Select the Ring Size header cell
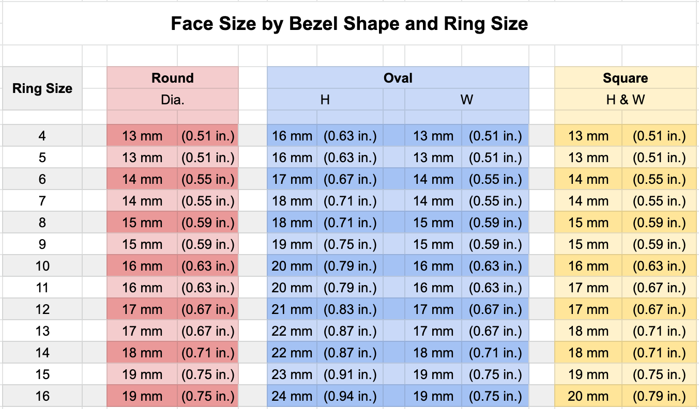Viewport: 699px width, 409px height. point(42,88)
